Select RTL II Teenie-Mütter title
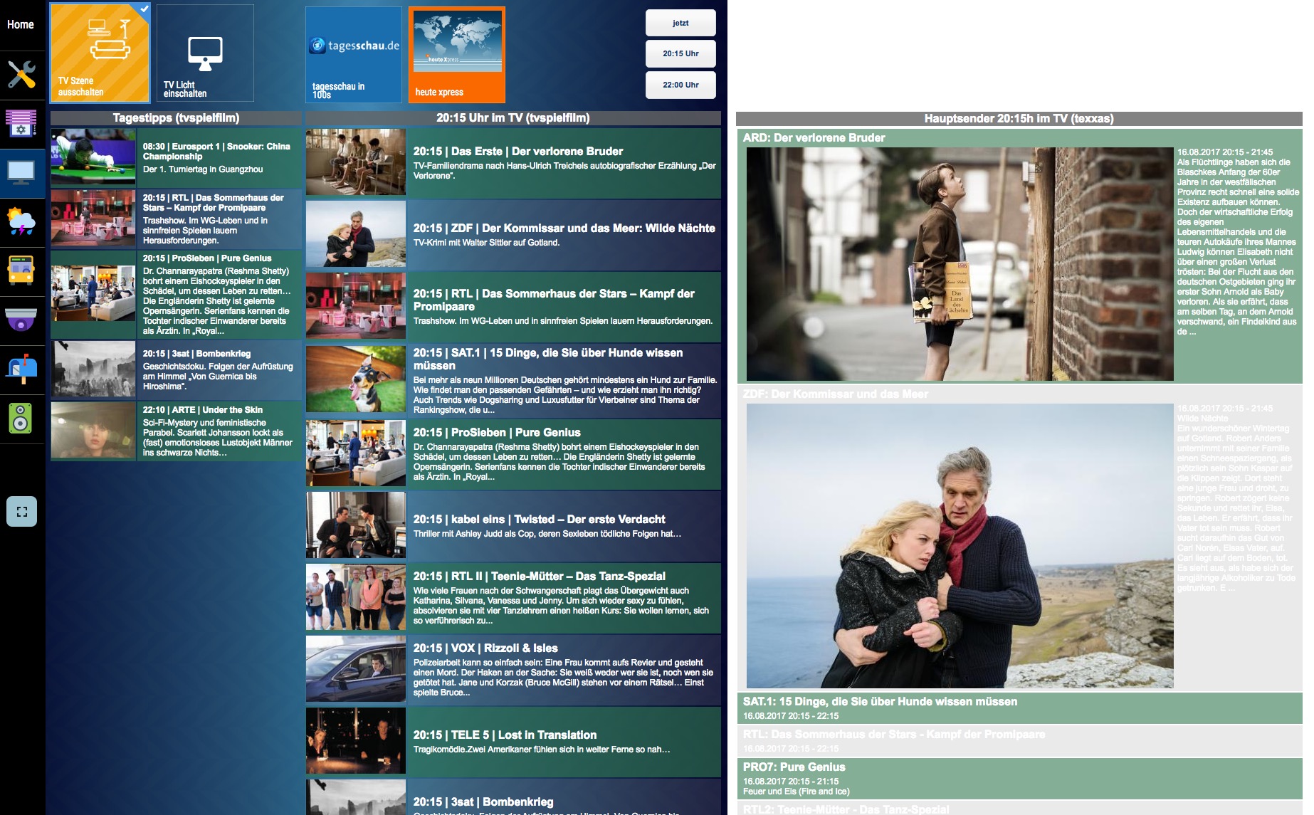The image size is (1314, 815). tap(539, 577)
